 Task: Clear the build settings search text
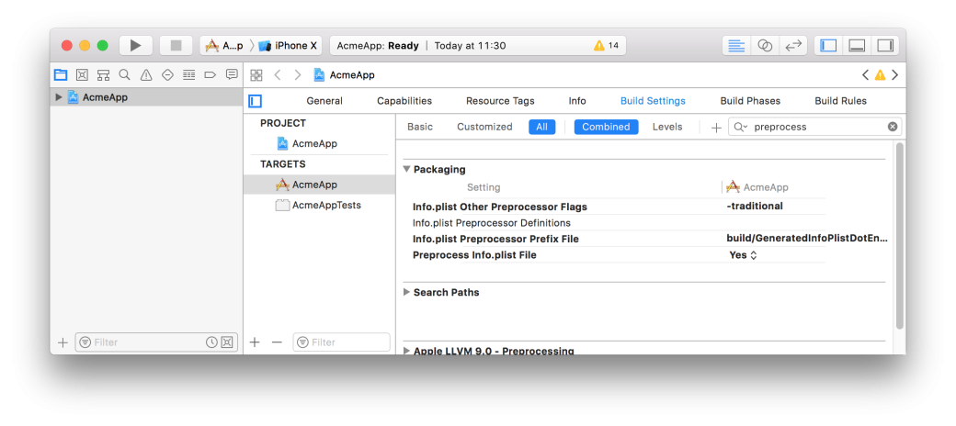tap(893, 127)
